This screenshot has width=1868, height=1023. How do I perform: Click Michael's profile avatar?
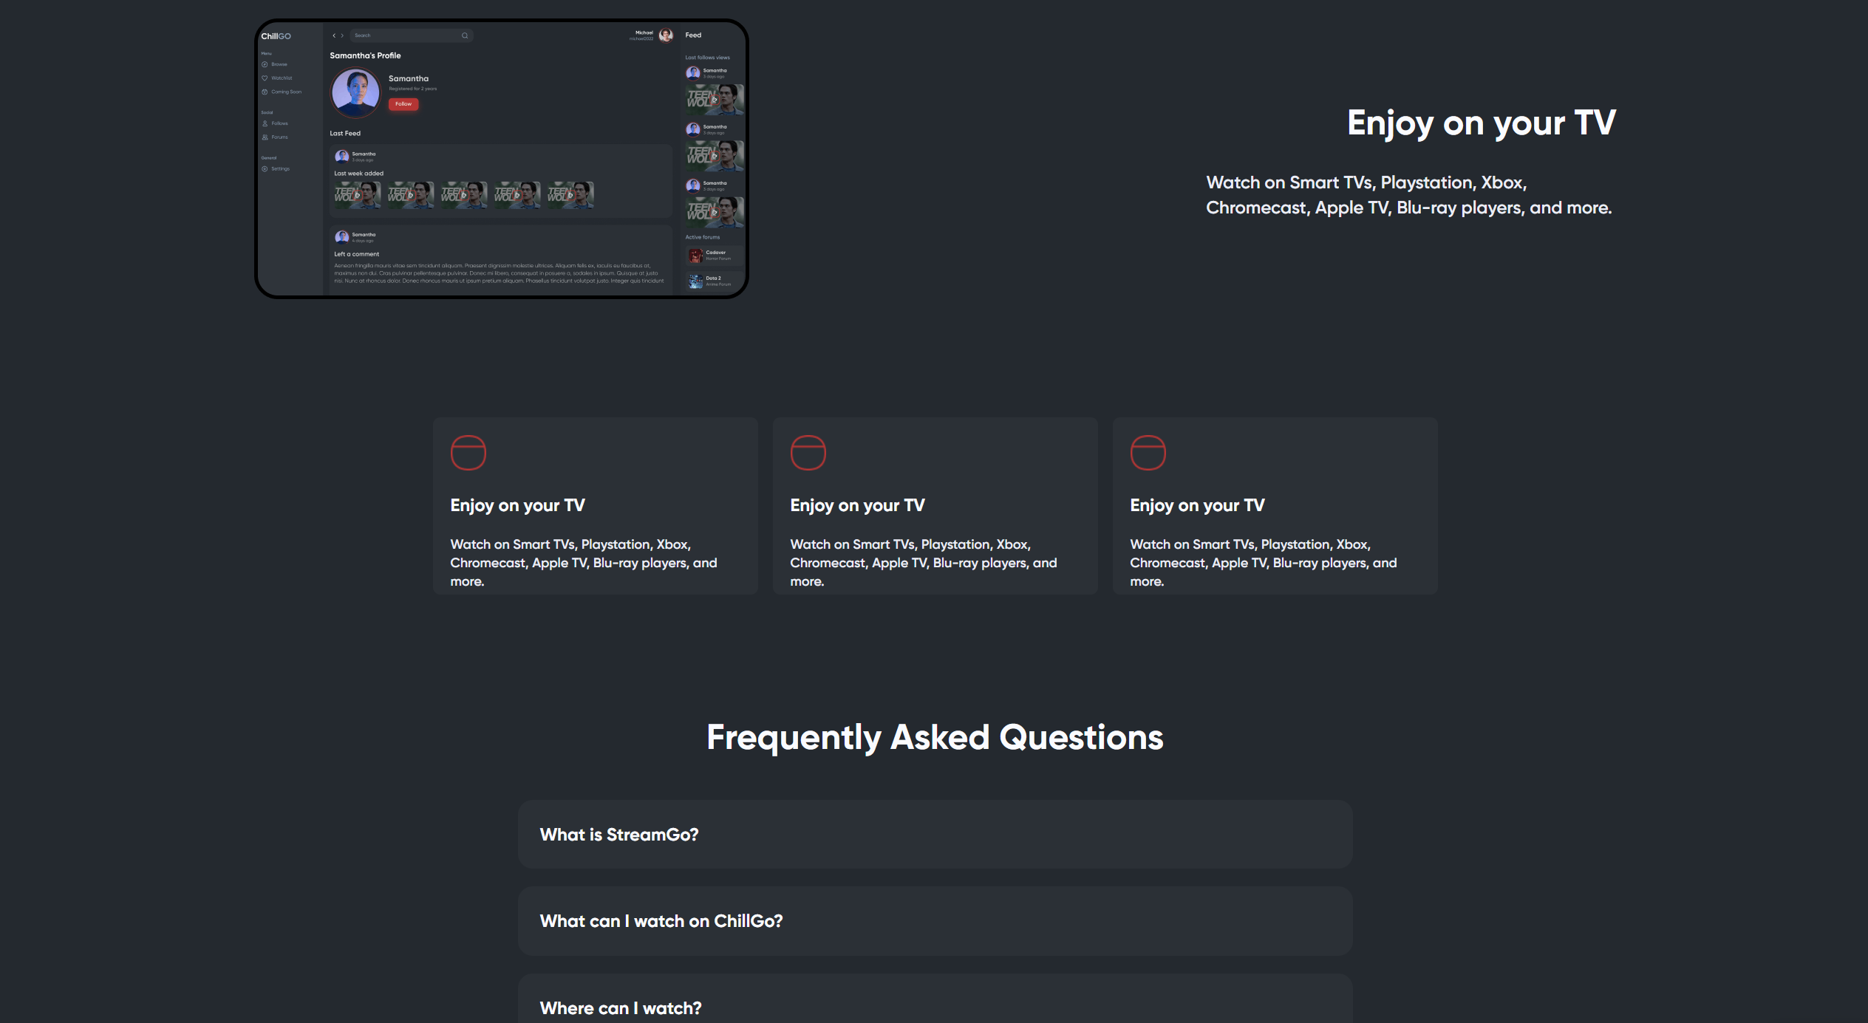tap(666, 35)
